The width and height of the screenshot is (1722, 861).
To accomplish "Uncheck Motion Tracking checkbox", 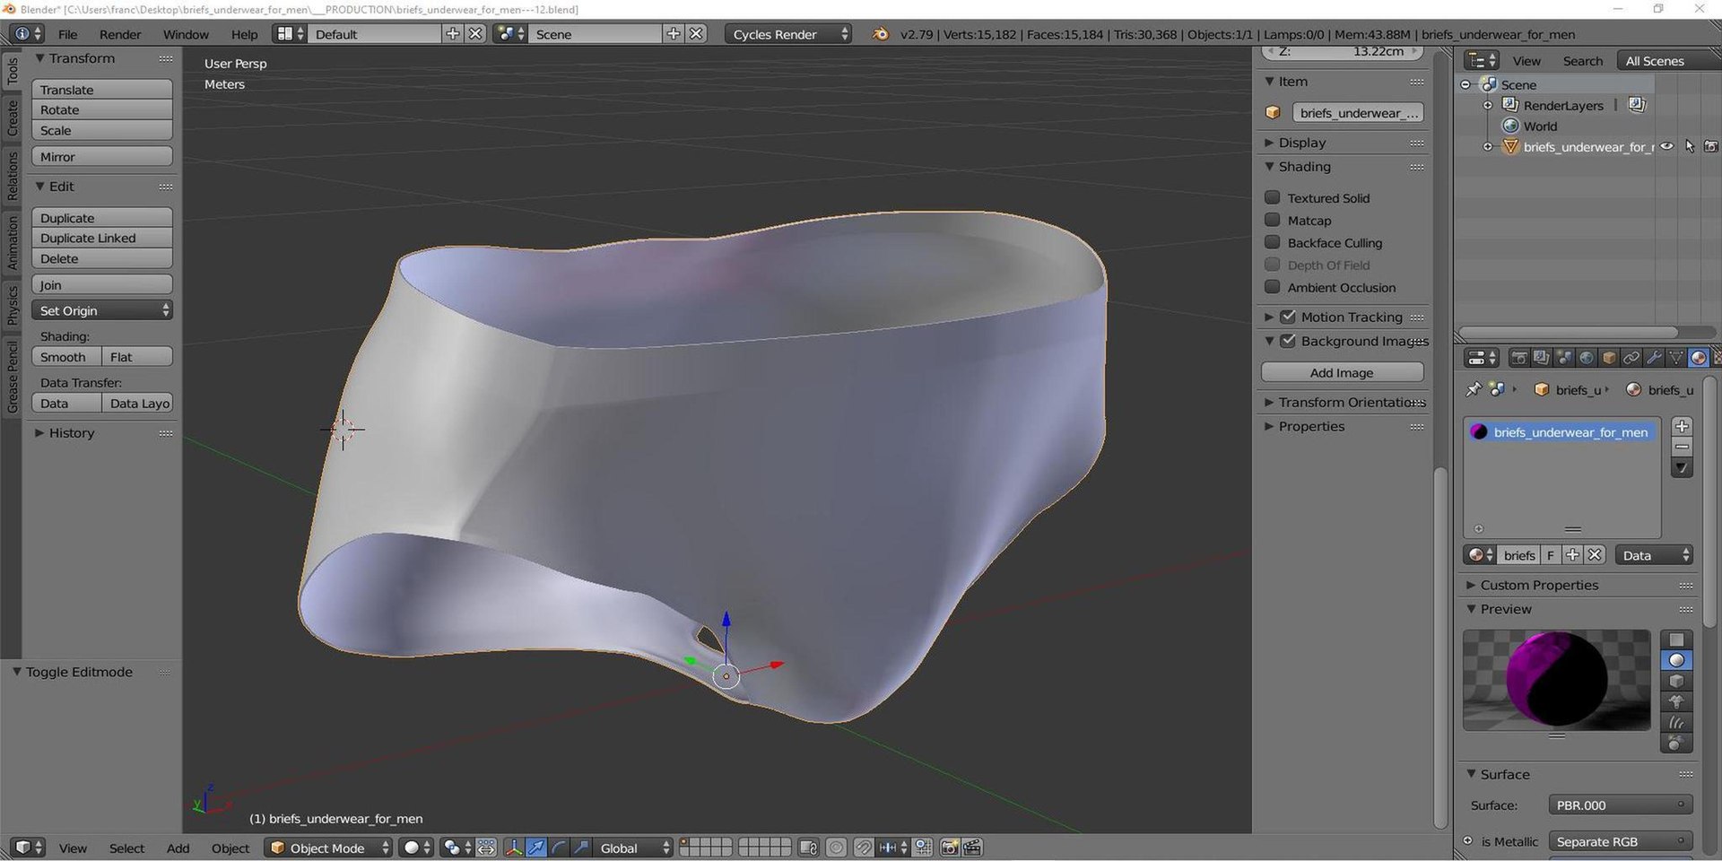I will click(1288, 317).
